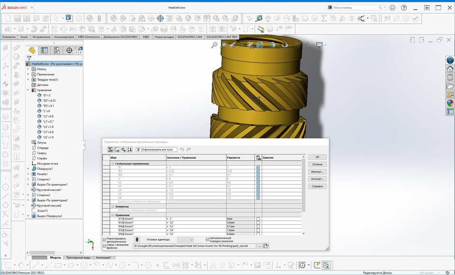Click OK in the equations dialog

coord(317,157)
